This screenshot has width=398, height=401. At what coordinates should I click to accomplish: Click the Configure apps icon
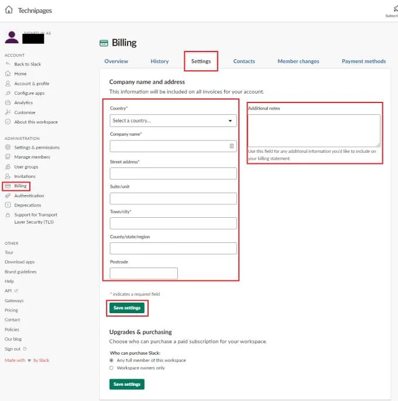8,93
